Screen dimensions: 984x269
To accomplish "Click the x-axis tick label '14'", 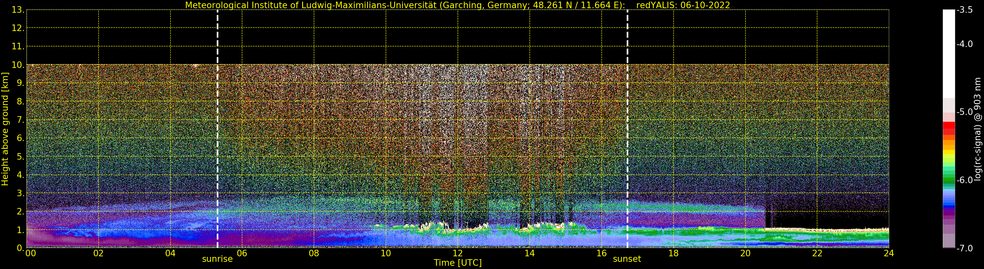I will tap(530, 253).
